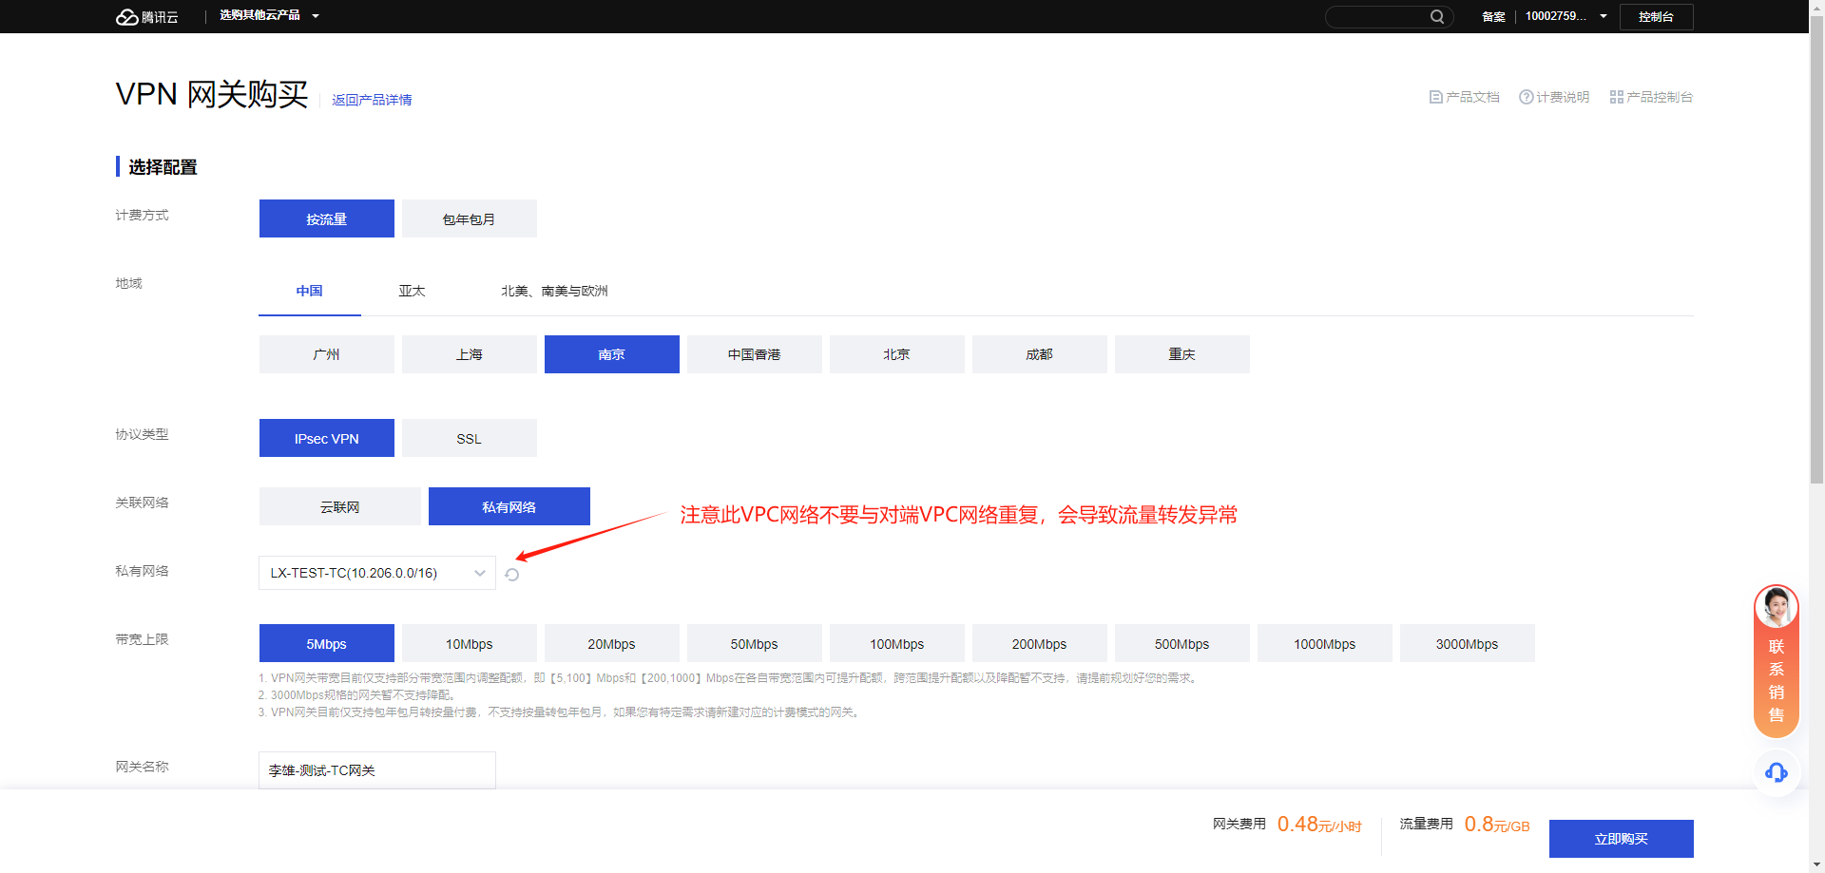The height and width of the screenshot is (873, 1825).
Task: Select the 包年包月 billing mode
Action: (x=469, y=219)
